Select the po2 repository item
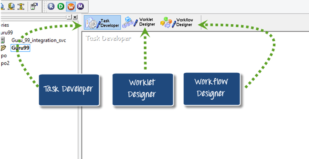309x159 pixels. (5, 63)
